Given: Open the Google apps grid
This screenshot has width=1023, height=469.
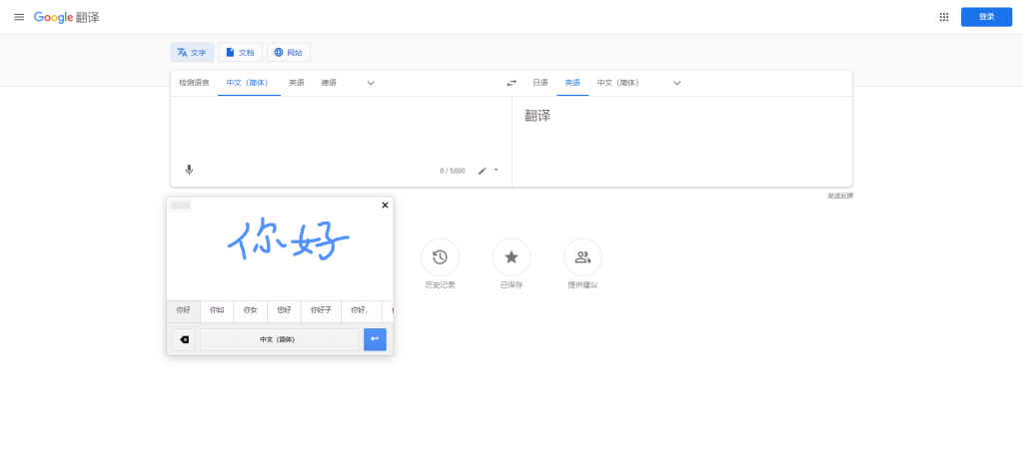Looking at the screenshot, I should coord(943,17).
